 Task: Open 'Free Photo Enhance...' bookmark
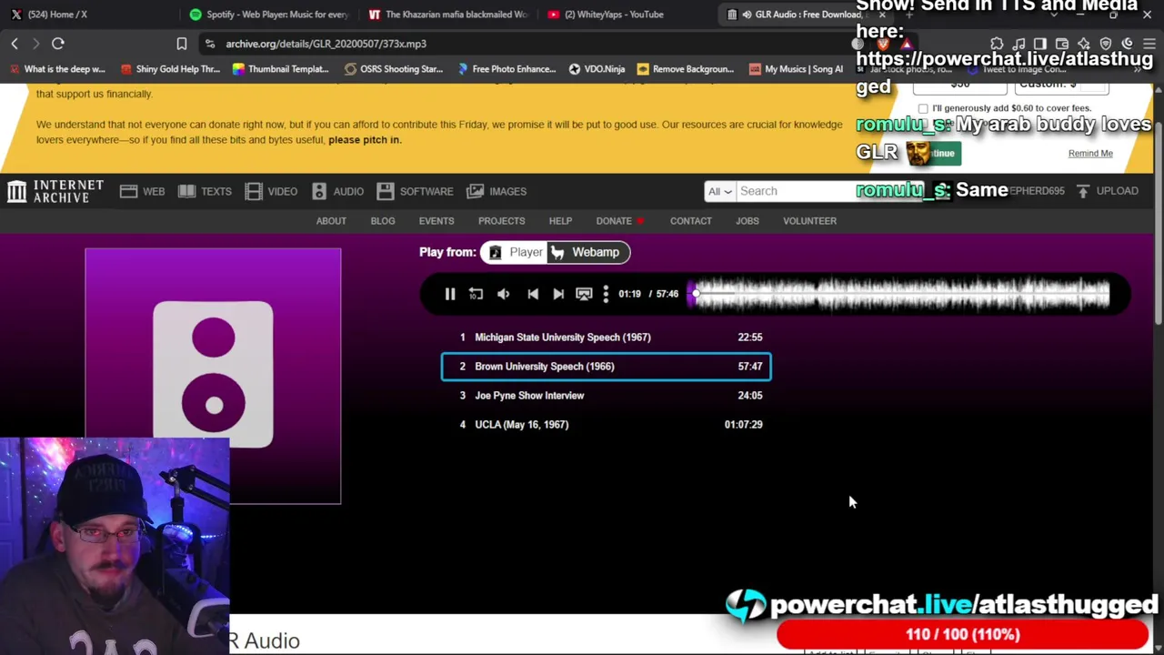[505, 69]
